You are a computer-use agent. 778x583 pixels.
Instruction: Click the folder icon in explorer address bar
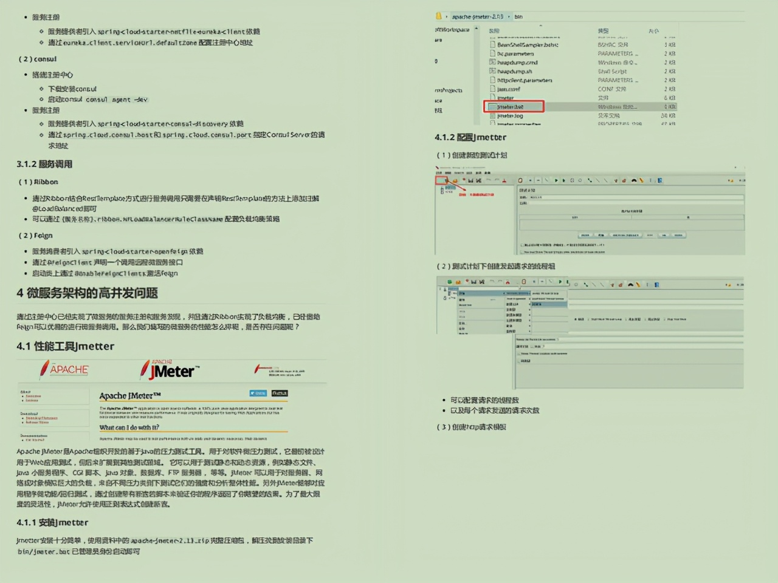pos(438,16)
